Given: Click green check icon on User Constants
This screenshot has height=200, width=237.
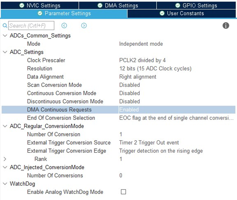Looking at the screenshot, I should [x=162, y=13].
